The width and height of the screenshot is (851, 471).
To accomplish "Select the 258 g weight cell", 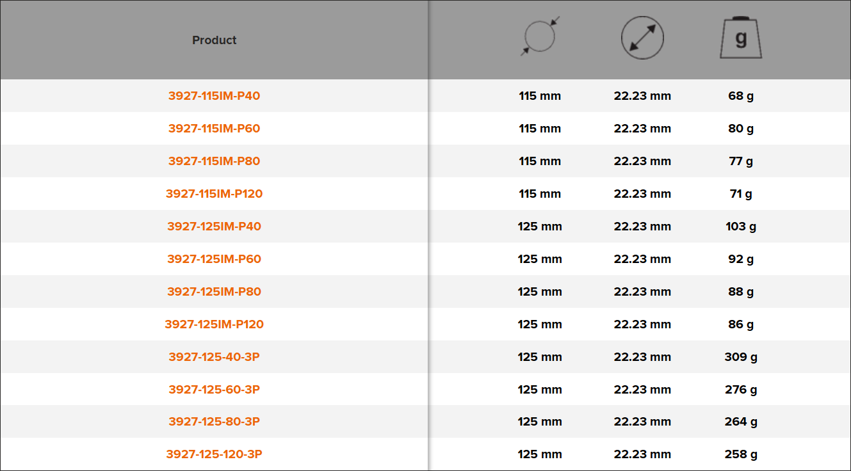I will pos(741,454).
